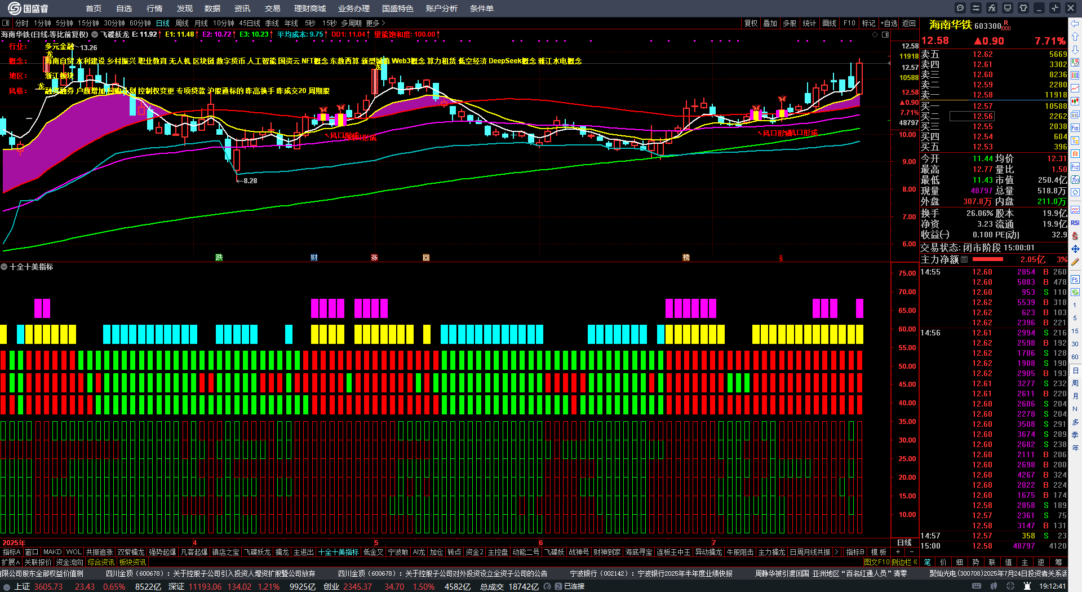The width and height of the screenshot is (1082, 592).
Task: Click the 主力净额 red progress bar
Action: pos(988,259)
